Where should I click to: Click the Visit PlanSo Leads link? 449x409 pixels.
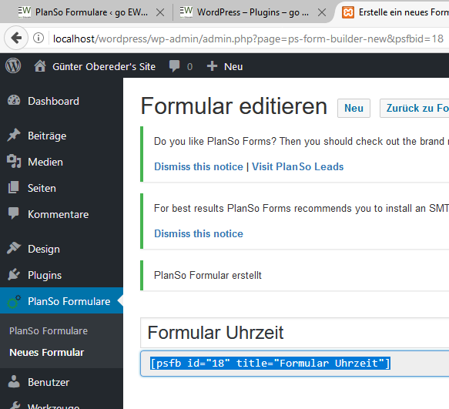(297, 166)
